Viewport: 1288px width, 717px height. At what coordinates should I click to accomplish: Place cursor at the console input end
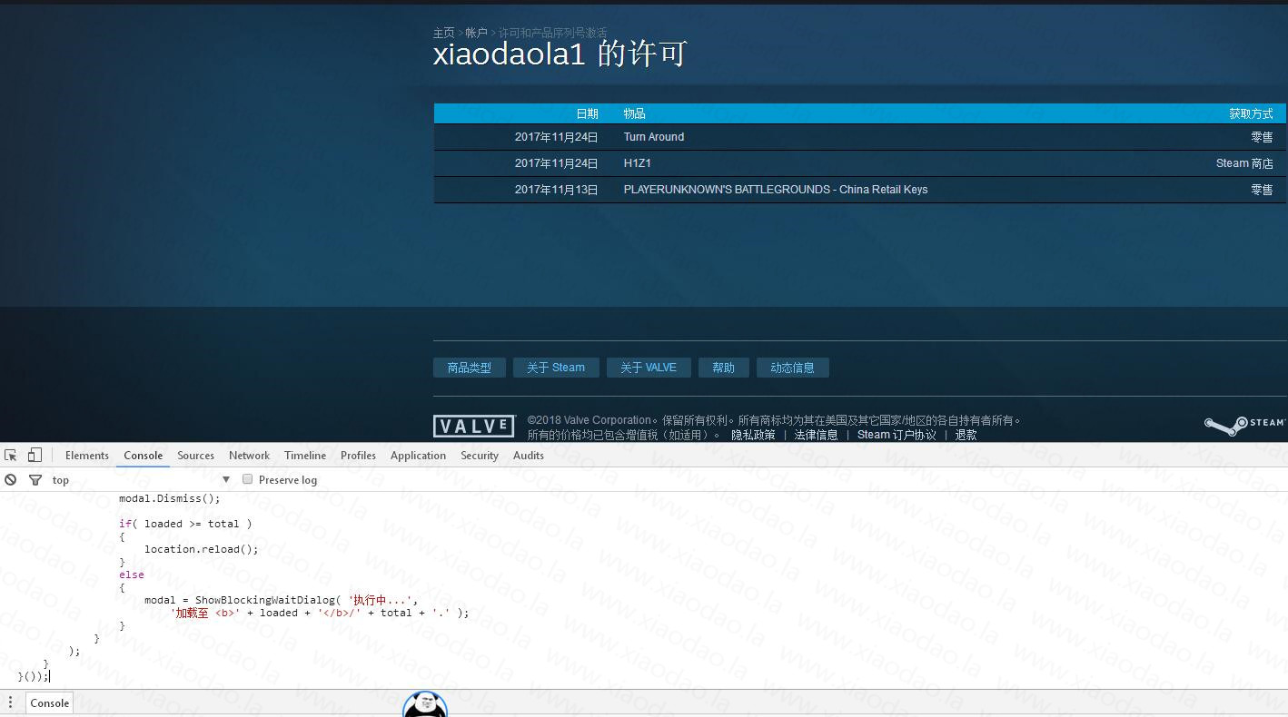click(50, 676)
